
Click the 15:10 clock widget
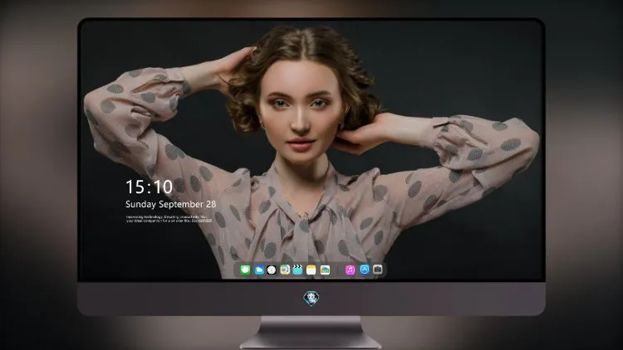pos(149,187)
